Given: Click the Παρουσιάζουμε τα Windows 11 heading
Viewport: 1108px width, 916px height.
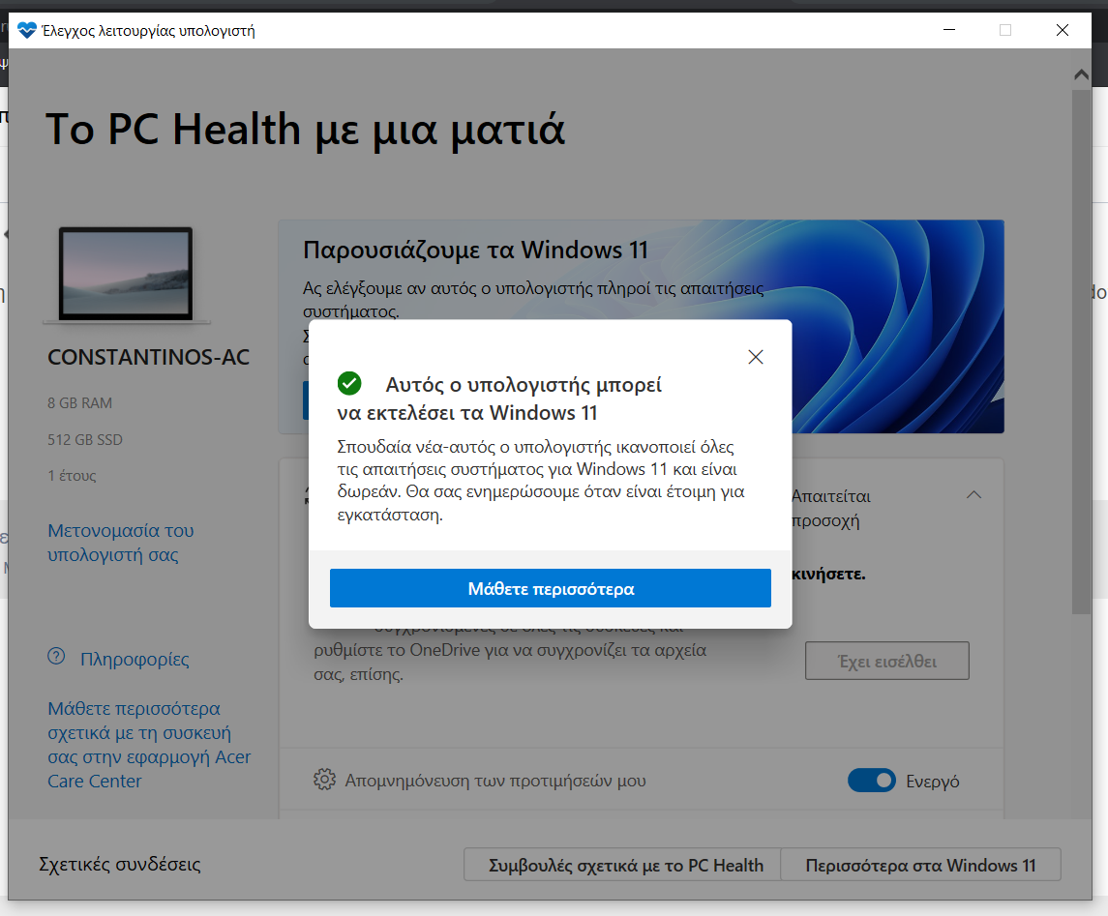Looking at the screenshot, I should [475, 250].
